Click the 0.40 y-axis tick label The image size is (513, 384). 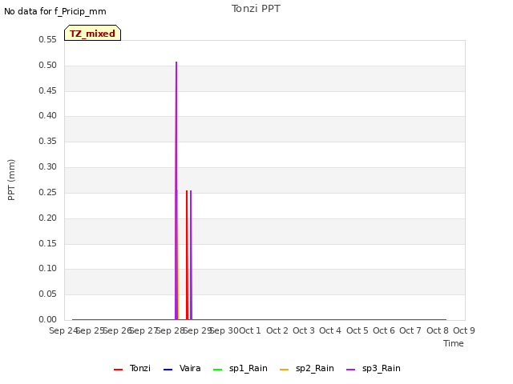(x=47, y=115)
